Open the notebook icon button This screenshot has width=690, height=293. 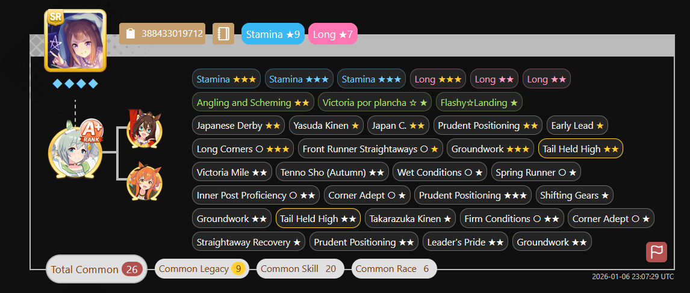[x=223, y=34]
